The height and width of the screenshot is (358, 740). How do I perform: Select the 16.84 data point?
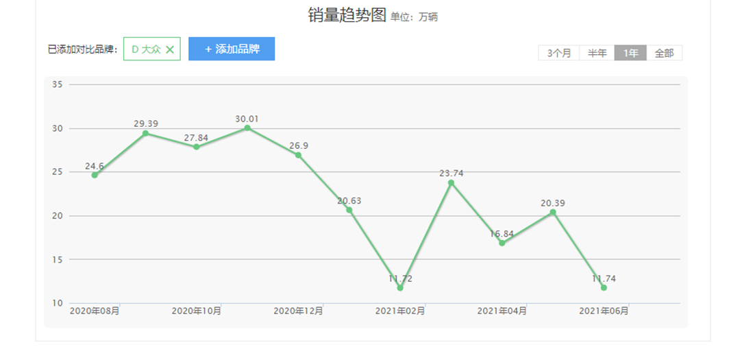tap(502, 243)
